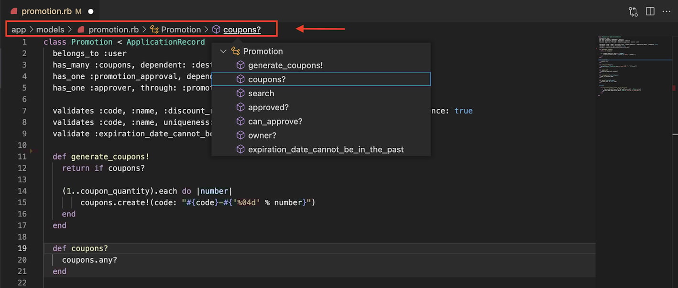Click the method icon next to generate_coupons!
This screenshot has height=288, width=678.
241,65
